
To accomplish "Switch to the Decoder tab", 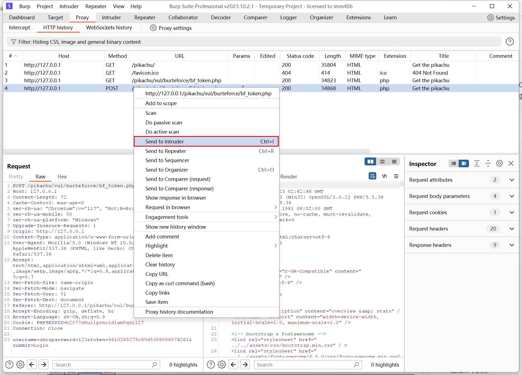I will [221, 17].
